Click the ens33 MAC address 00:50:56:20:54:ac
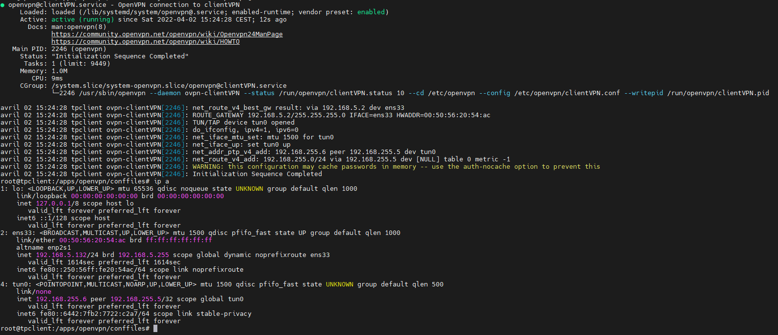 tap(93, 240)
